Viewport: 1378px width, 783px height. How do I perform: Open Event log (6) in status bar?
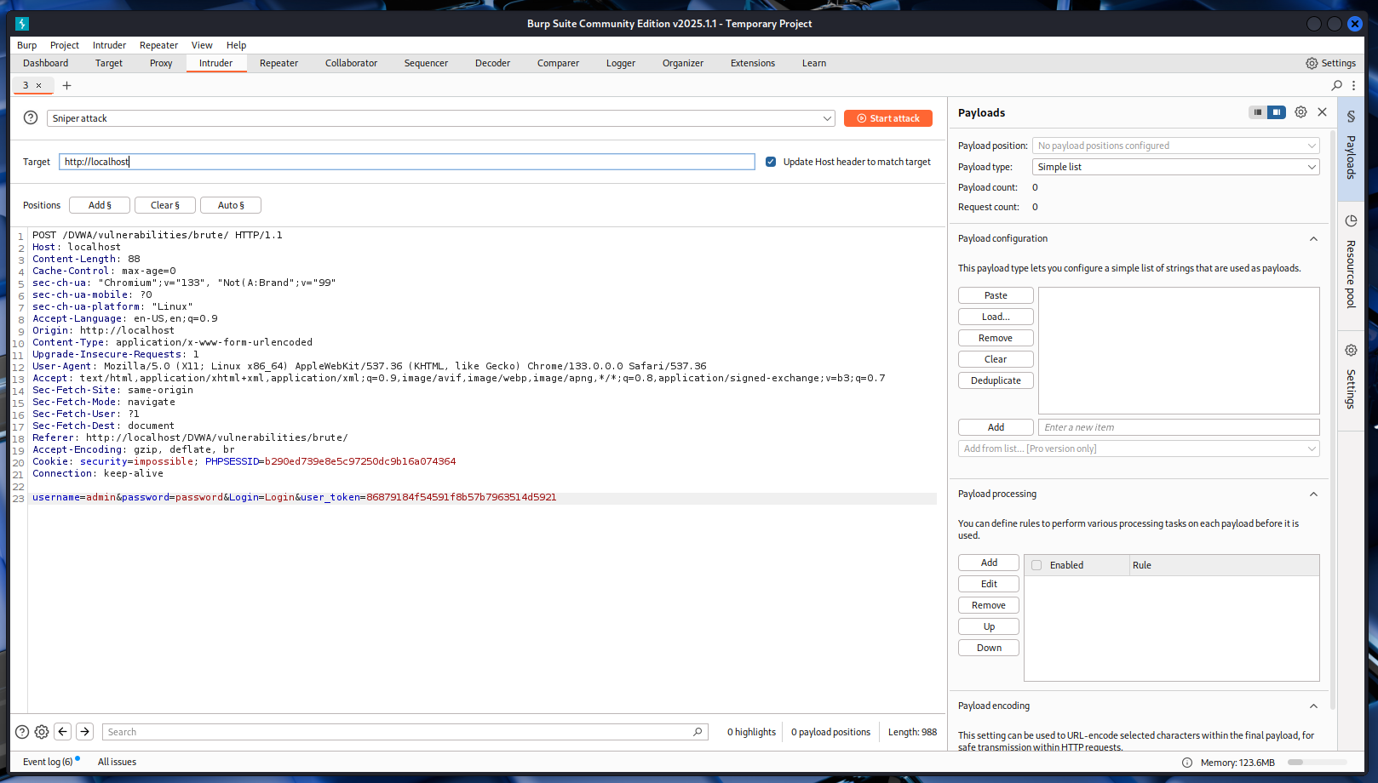(48, 762)
